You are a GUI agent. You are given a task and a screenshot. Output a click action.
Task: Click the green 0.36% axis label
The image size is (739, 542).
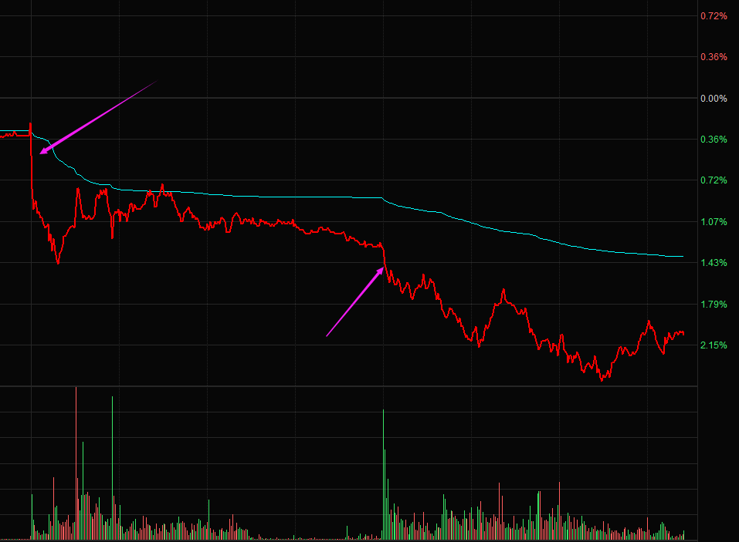click(x=714, y=140)
